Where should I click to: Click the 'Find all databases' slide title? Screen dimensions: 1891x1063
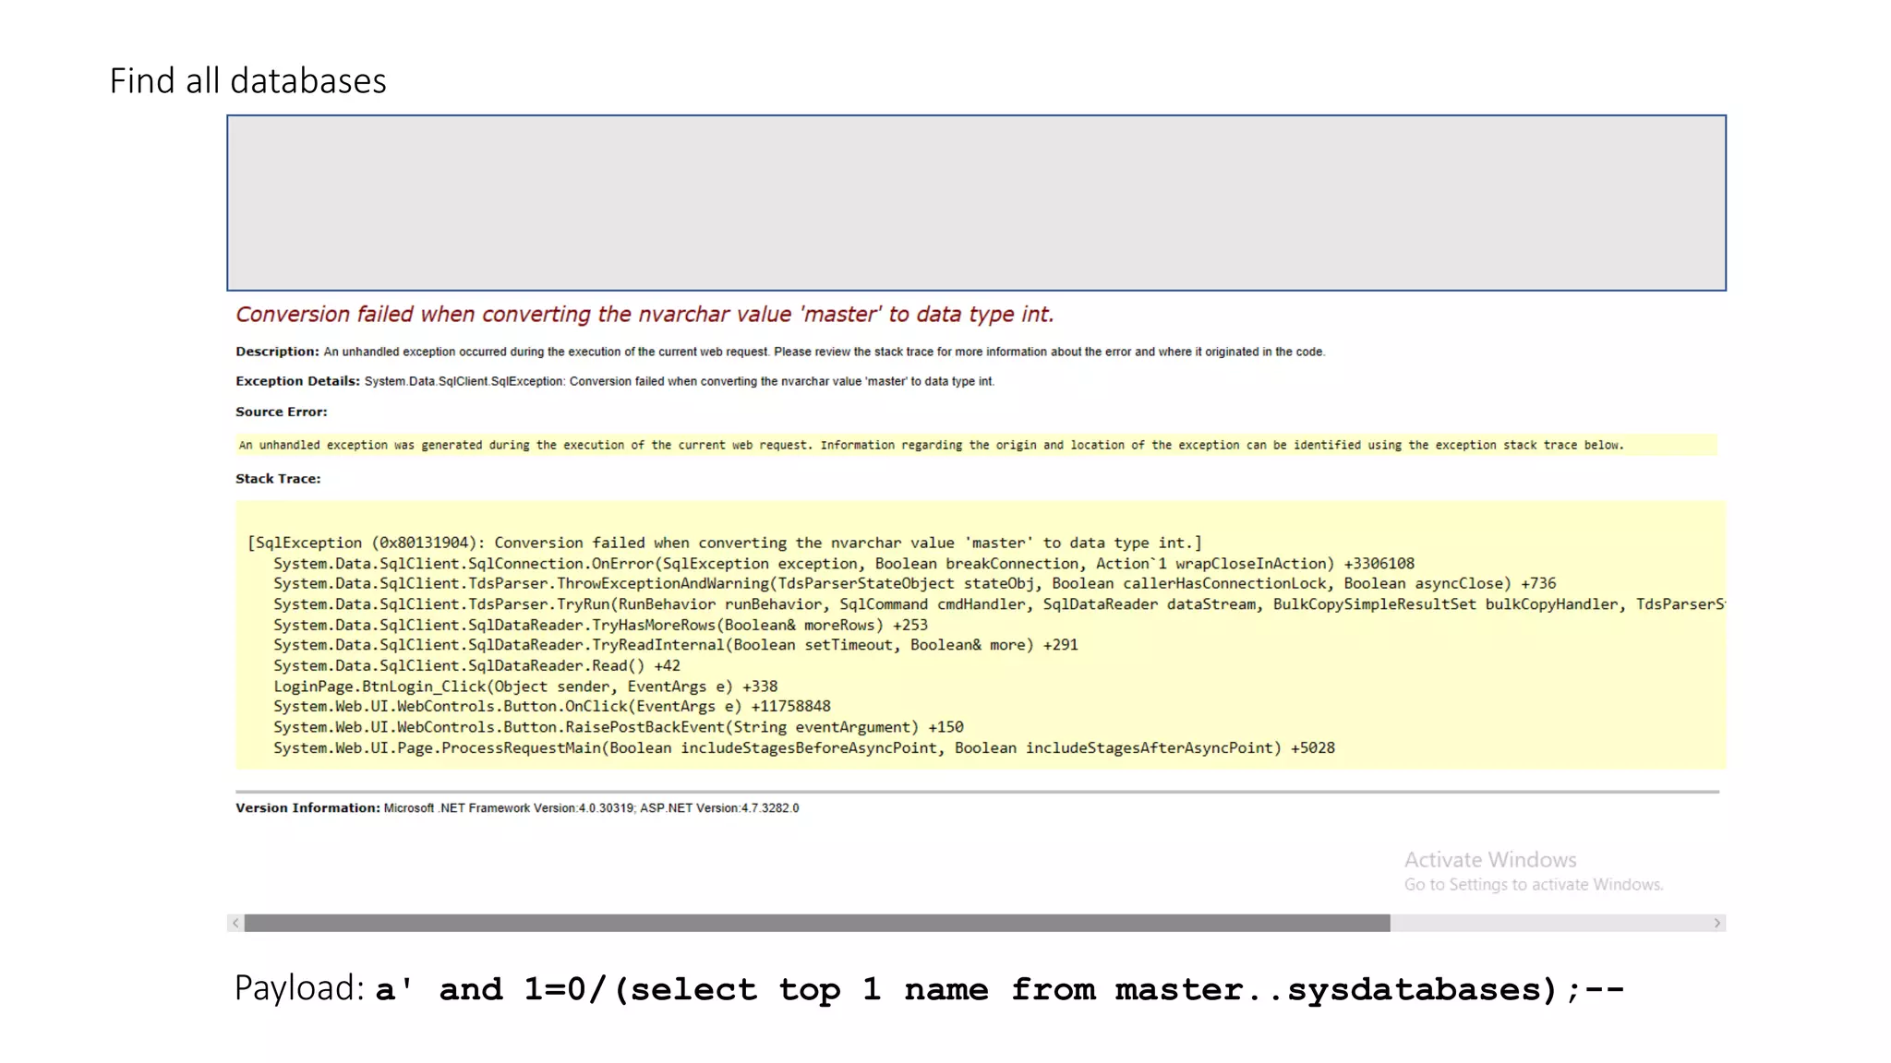pyautogui.click(x=247, y=81)
